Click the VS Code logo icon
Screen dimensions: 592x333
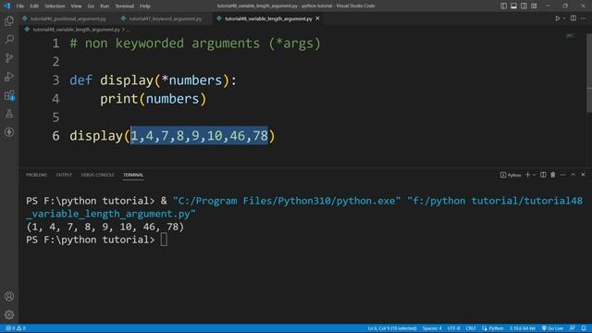click(6, 6)
